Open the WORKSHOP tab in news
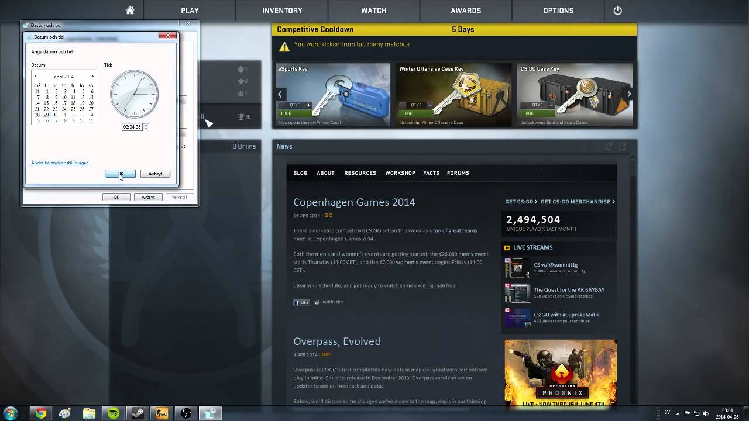This screenshot has height=421, width=749. pos(400,173)
